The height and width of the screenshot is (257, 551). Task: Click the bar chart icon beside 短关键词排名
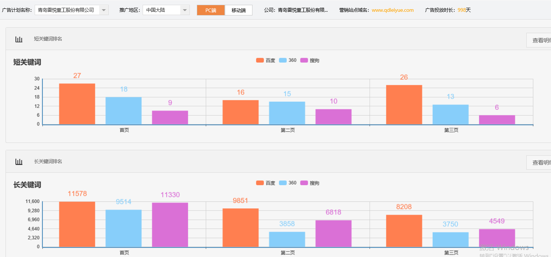point(19,39)
